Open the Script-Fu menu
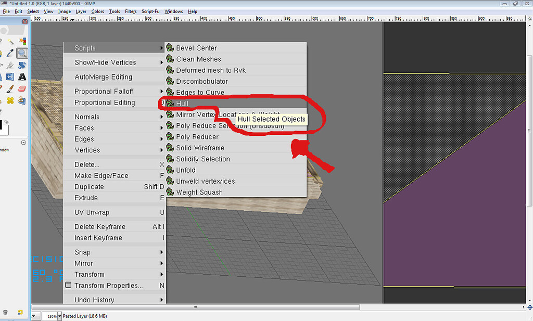 (150, 11)
